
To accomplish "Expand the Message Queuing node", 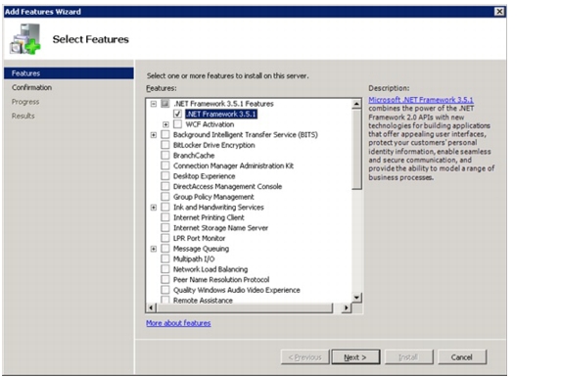I will coord(154,249).
